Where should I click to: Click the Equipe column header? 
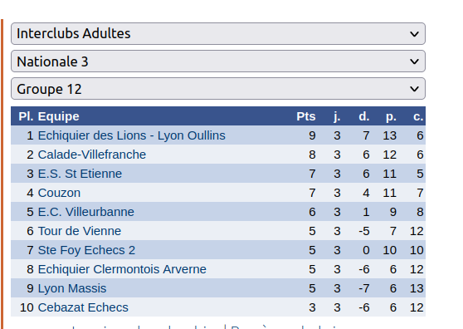58,116
